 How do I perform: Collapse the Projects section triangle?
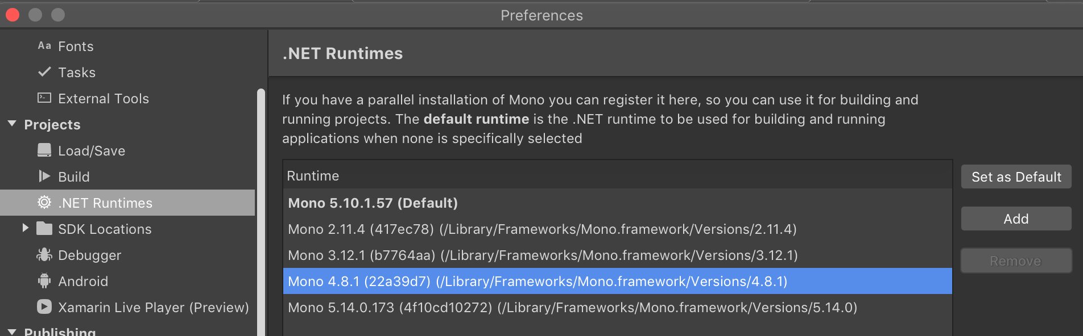click(12, 124)
